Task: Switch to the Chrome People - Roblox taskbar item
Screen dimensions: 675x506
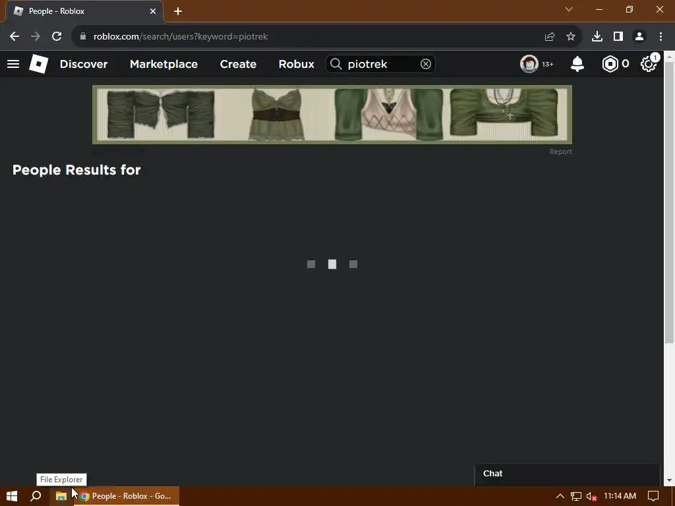Action: (127, 496)
